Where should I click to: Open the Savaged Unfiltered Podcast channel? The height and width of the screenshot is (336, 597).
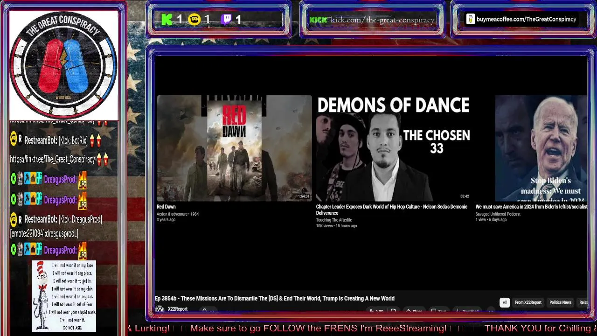498,214
